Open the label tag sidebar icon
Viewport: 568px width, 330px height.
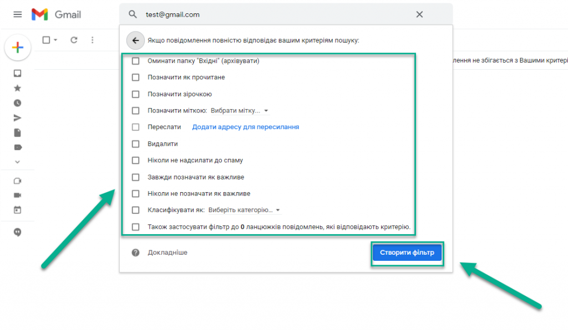(18, 147)
